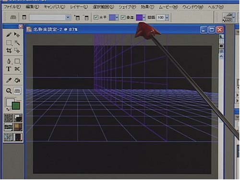Open the ムービー (Movie) menu
The height and width of the screenshot is (180, 240).
(x=168, y=7)
